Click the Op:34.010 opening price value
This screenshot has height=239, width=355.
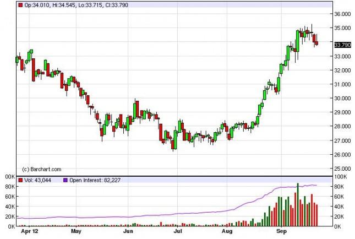37,5
